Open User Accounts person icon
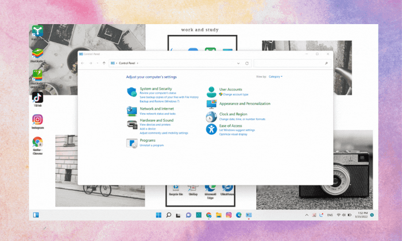The image size is (402, 241). 211,92
